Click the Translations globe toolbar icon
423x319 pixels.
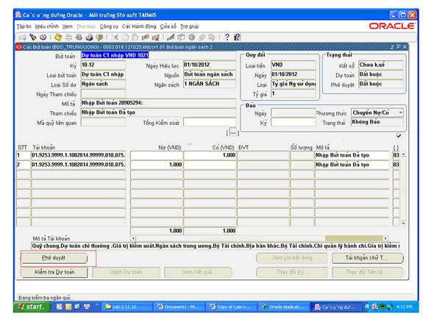[x=191, y=37]
